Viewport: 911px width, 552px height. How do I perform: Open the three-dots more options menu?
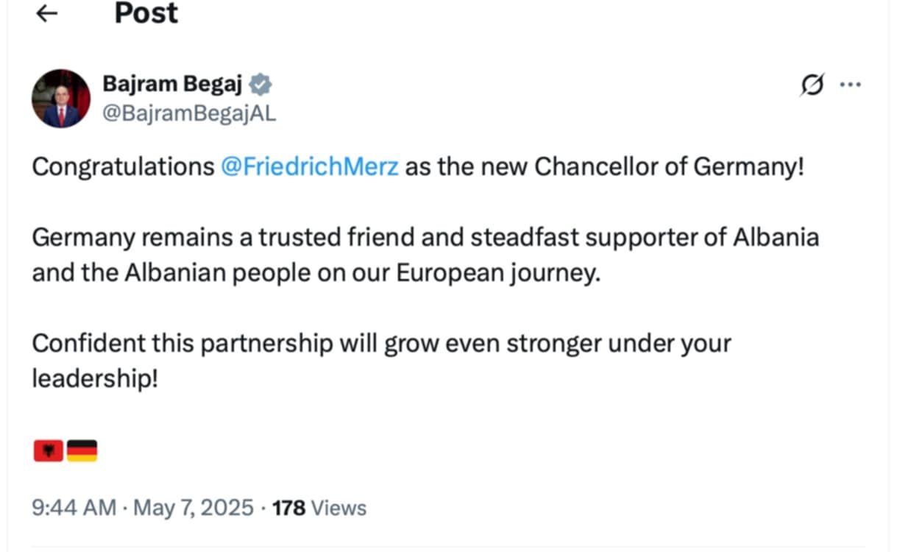851,85
